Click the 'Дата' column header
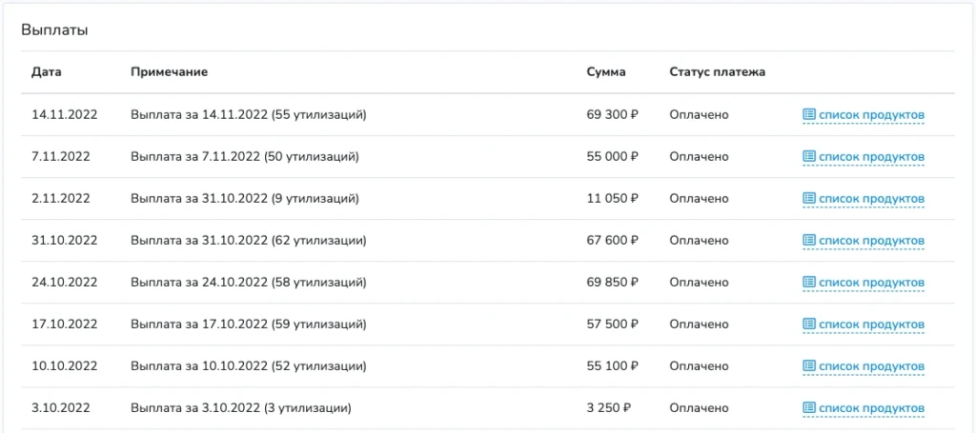Viewport: 976px width, 433px height. 47,72
